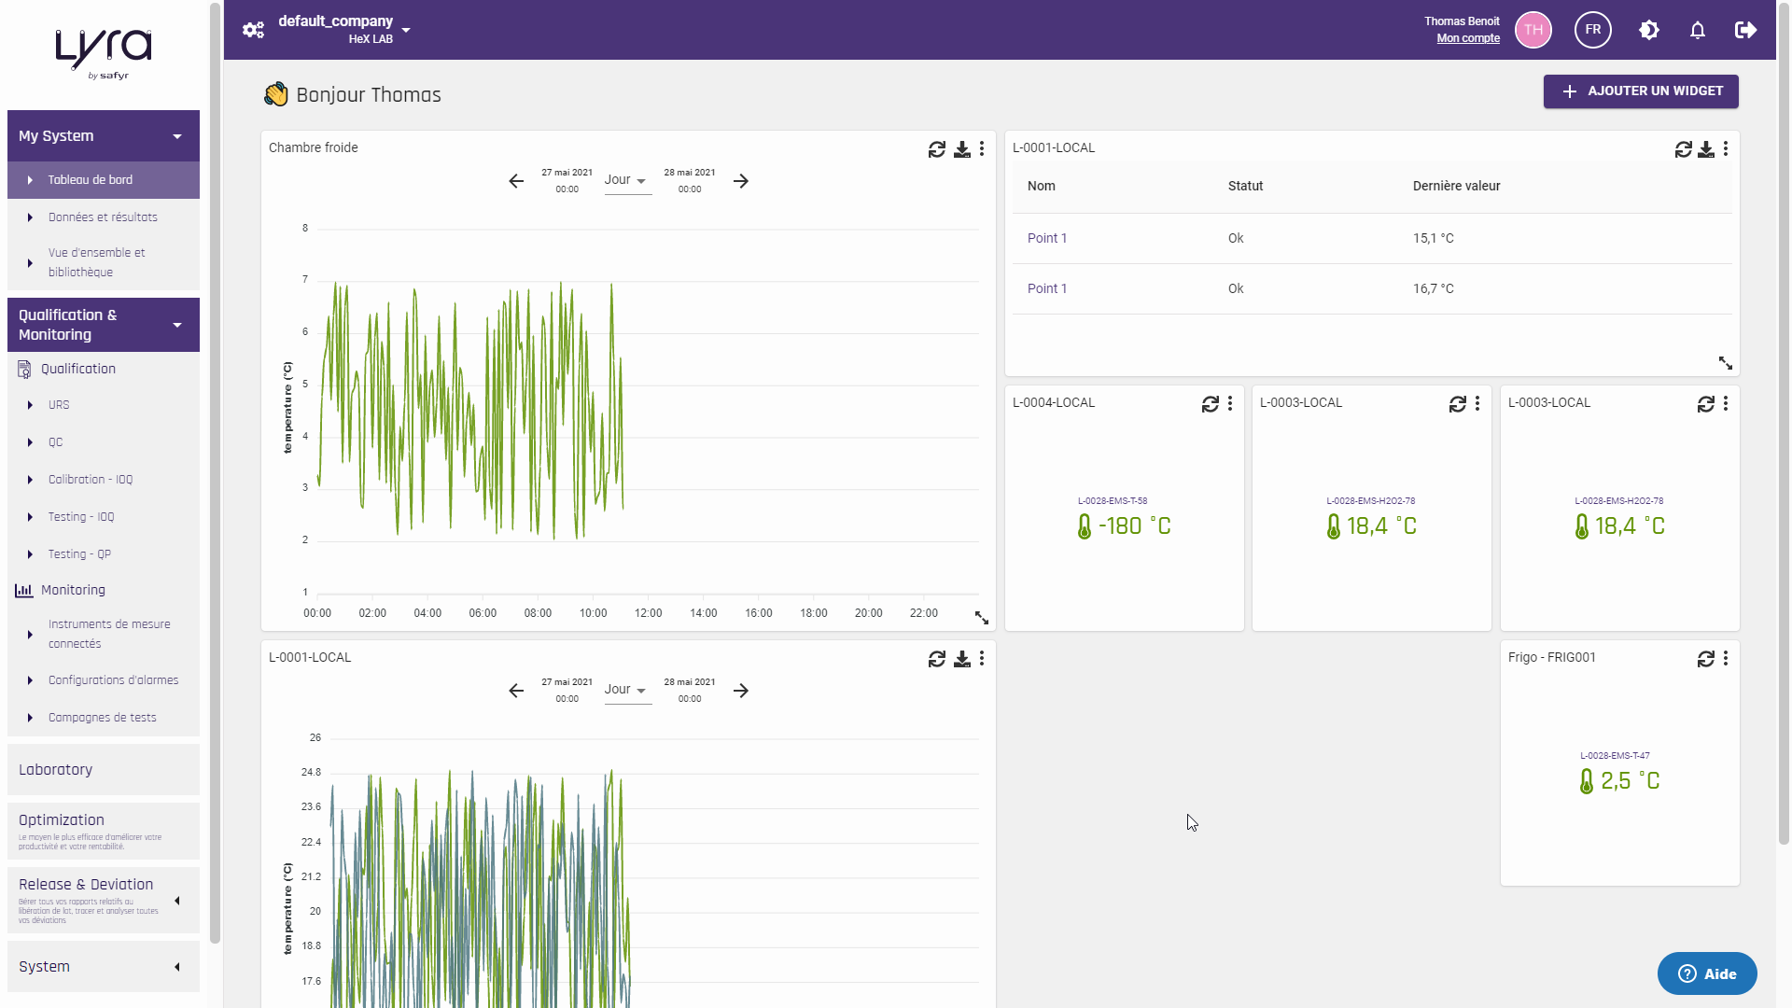Open Point 1 with 16,7 °C value

(x=1046, y=288)
